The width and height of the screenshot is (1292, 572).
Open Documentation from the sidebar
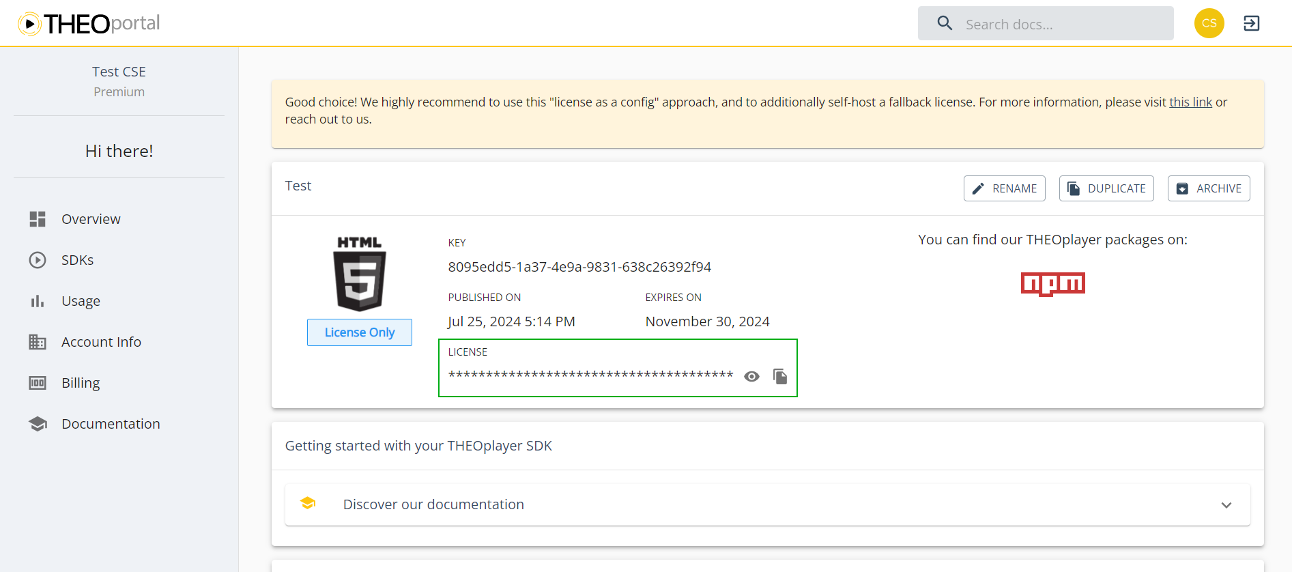point(111,424)
